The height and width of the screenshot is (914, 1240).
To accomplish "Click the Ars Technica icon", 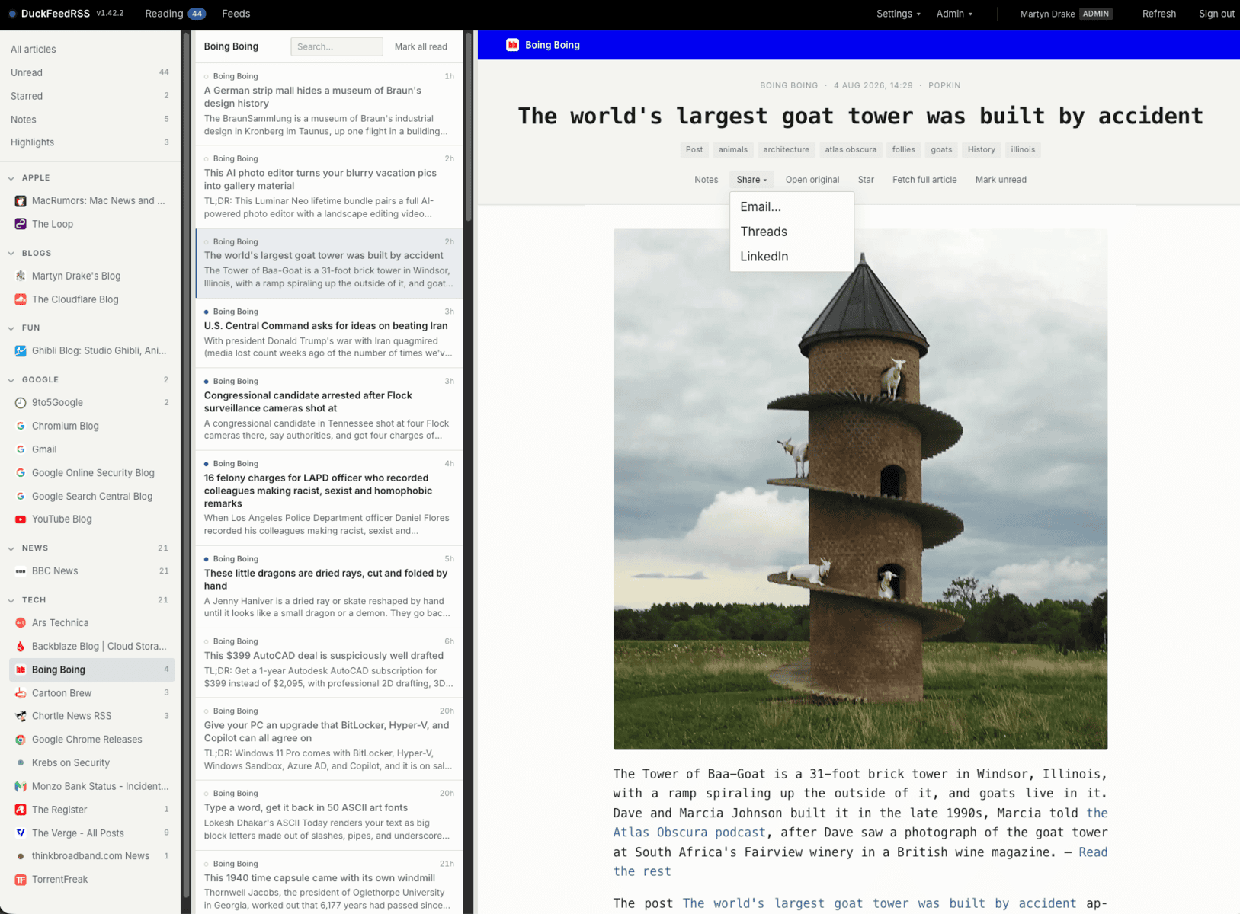I will point(21,623).
